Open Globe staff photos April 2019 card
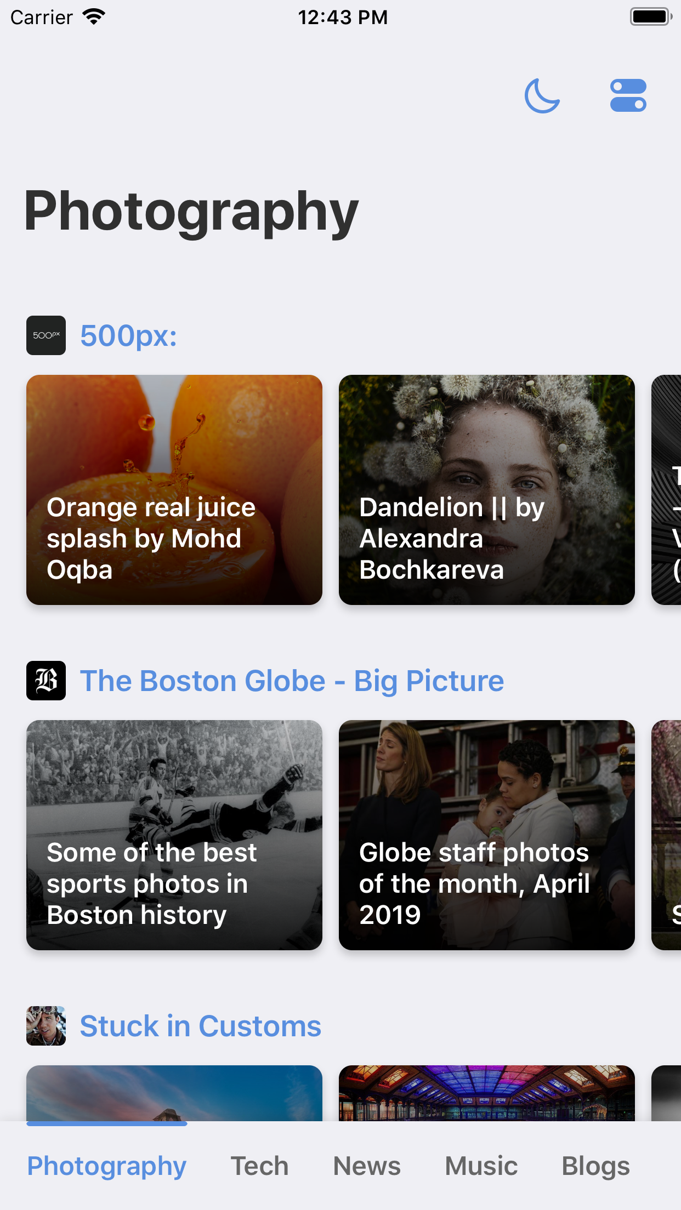Screen dimensions: 681x1210 click(486, 835)
